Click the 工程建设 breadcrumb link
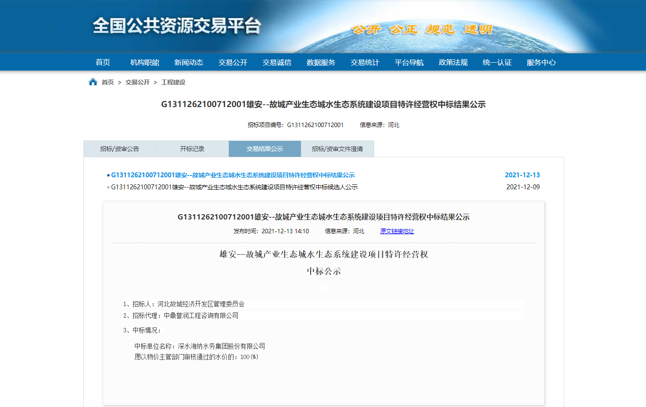 pyautogui.click(x=173, y=82)
